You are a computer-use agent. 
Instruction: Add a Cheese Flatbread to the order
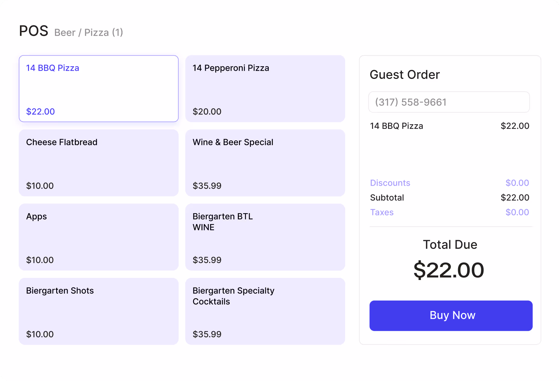pyautogui.click(x=98, y=163)
